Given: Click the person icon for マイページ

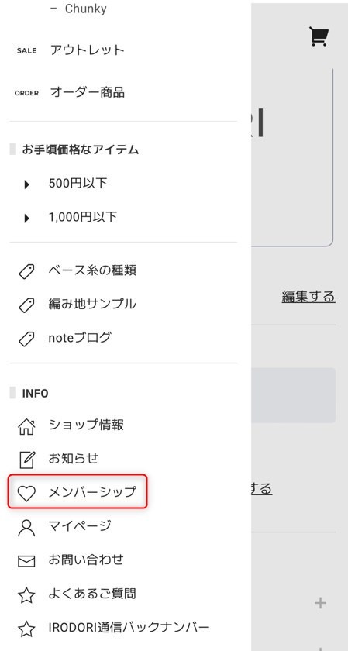Looking at the screenshot, I should click(27, 527).
